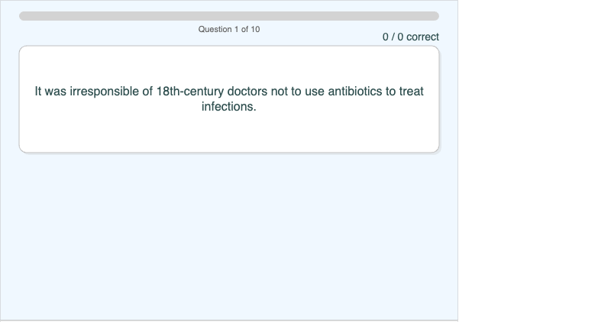Click the word "correct" in the score label

pos(422,37)
